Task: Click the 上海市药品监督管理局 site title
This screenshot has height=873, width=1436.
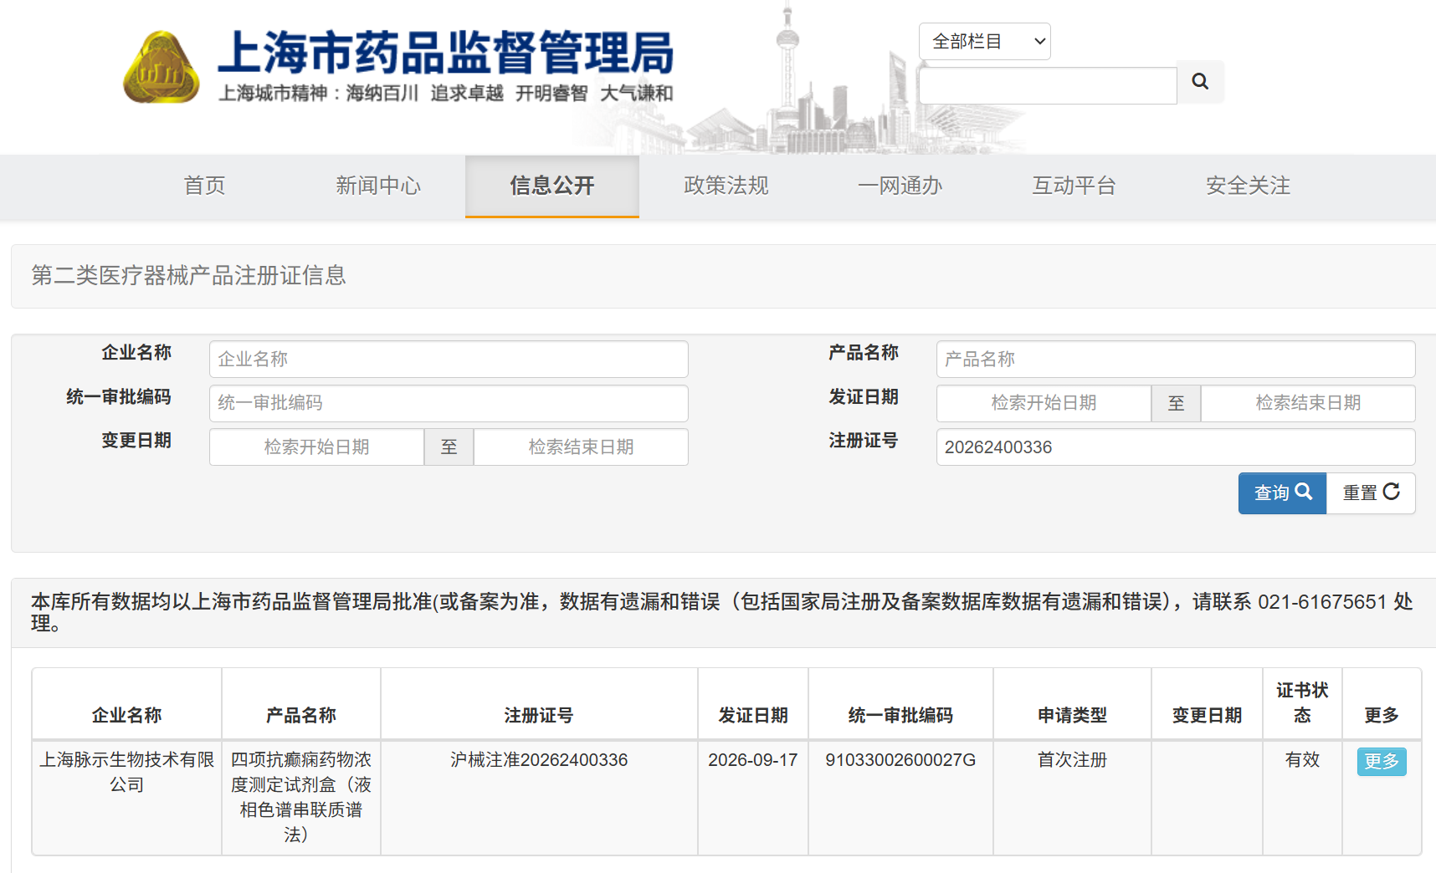Action: (446, 54)
